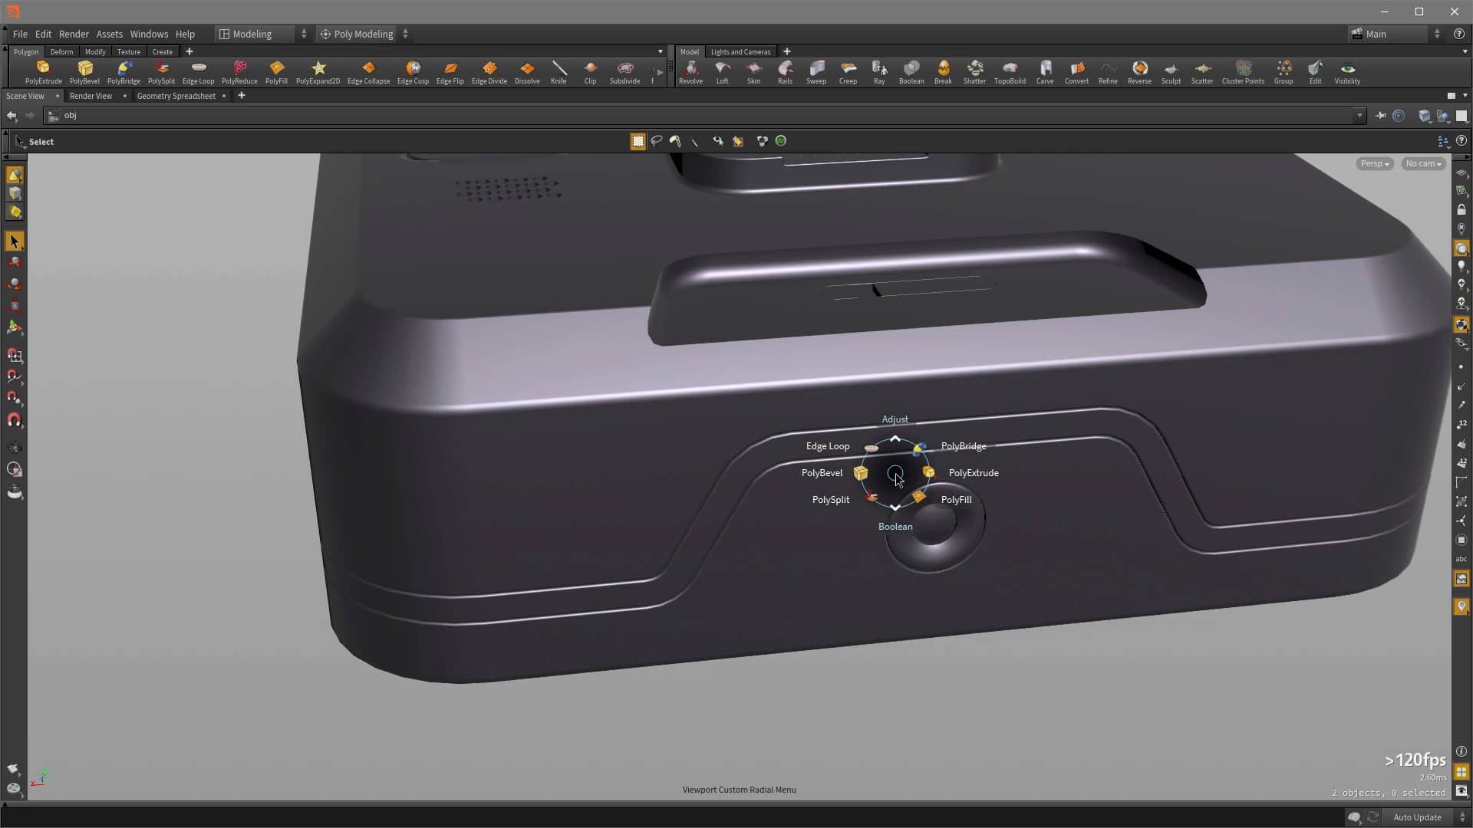The image size is (1473, 828).
Task: Select the lasso selection style icon
Action: tap(657, 141)
